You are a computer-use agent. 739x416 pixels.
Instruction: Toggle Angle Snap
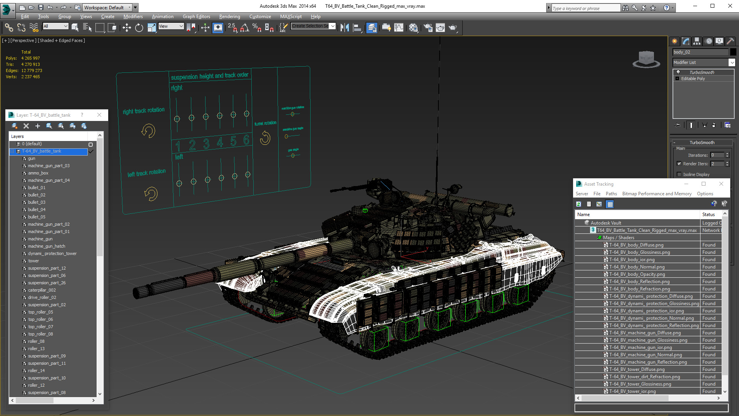coord(245,27)
